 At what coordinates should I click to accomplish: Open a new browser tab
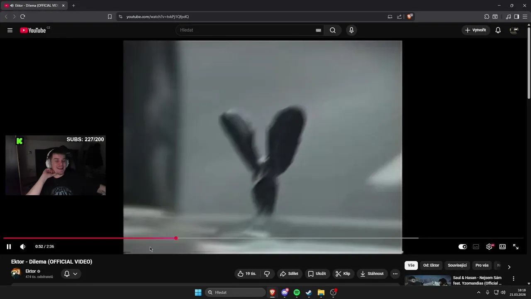click(x=73, y=5)
